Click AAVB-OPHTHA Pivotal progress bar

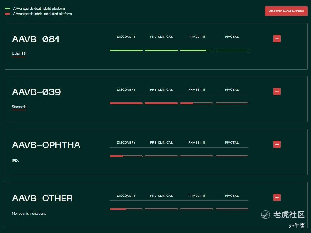(x=232, y=156)
